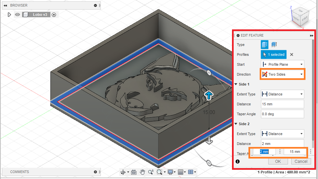Cancel the Edit Feature dialog
The image size is (318, 179).
(301, 161)
